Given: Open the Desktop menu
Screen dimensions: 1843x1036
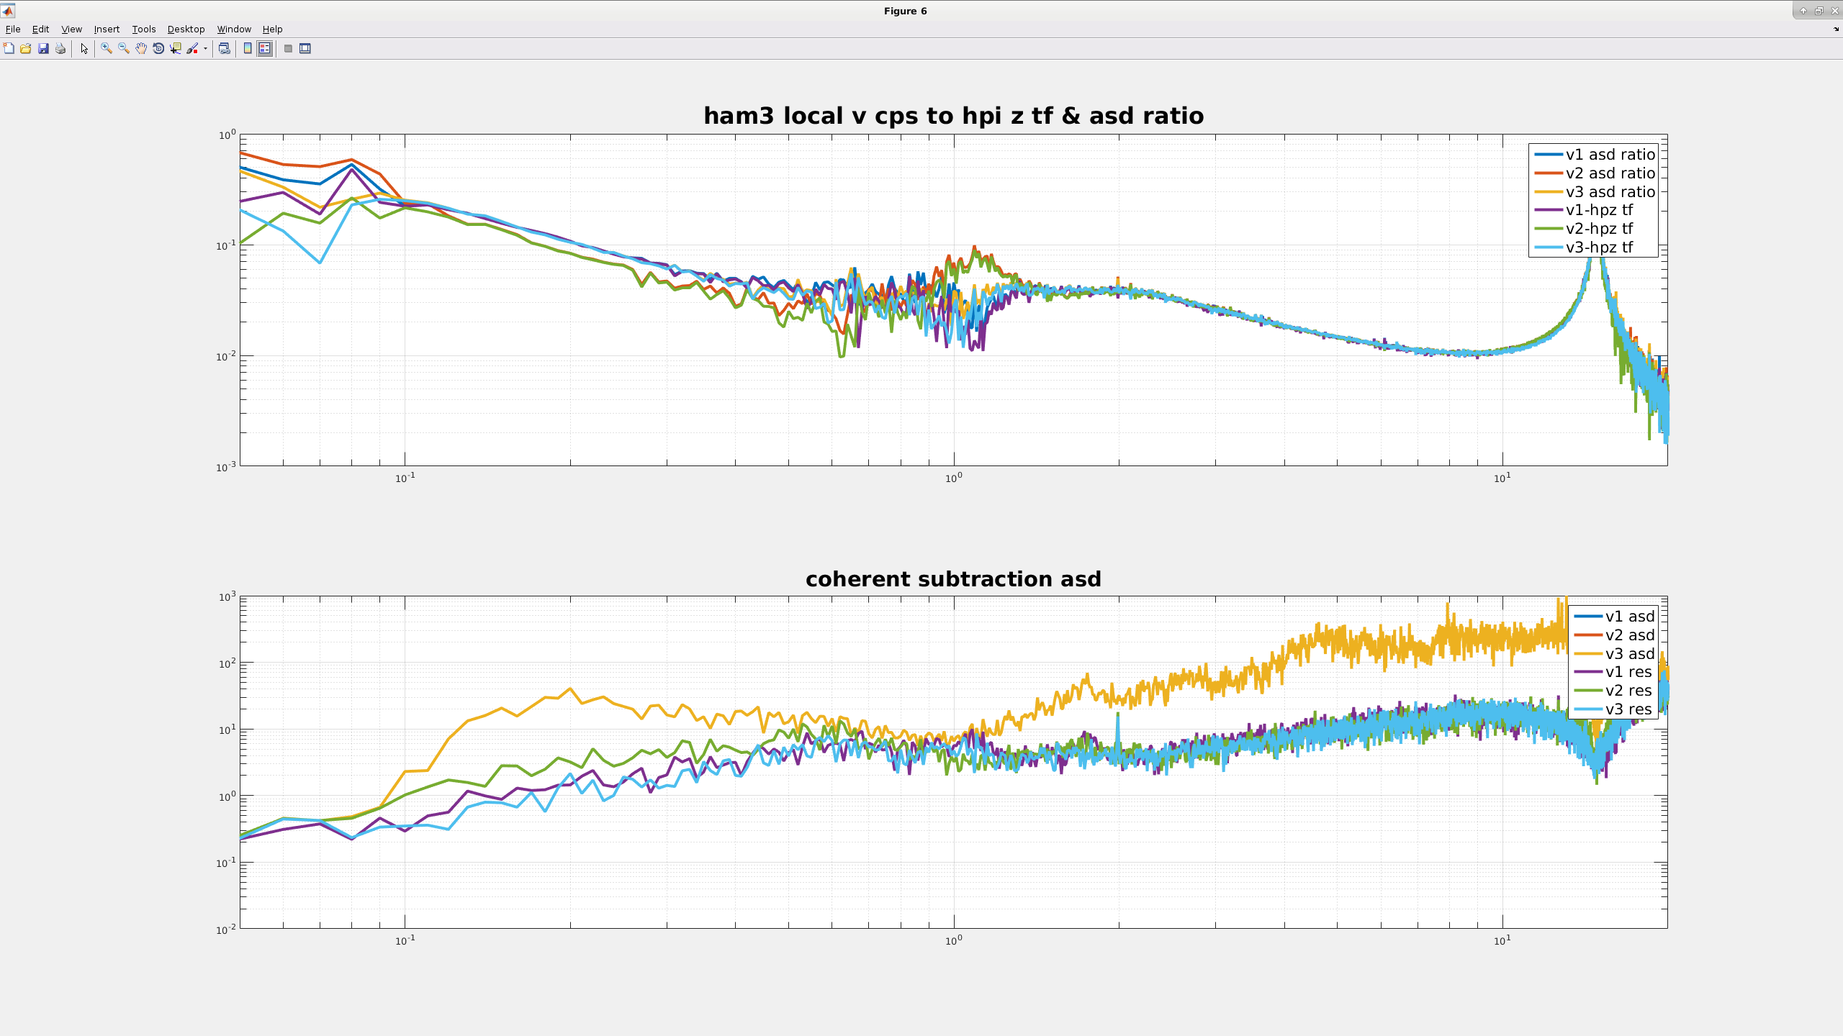Looking at the screenshot, I should pyautogui.click(x=186, y=29).
